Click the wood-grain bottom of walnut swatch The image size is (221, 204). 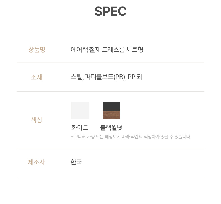coord(111,115)
